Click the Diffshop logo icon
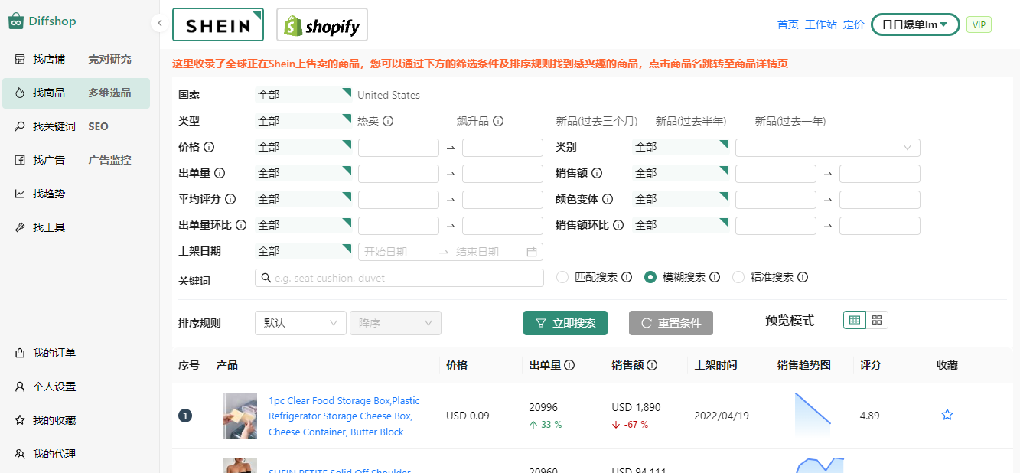Image resolution: width=1020 pixels, height=473 pixels. (x=16, y=21)
